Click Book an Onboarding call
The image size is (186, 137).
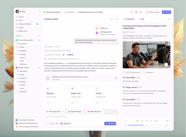(27, 123)
